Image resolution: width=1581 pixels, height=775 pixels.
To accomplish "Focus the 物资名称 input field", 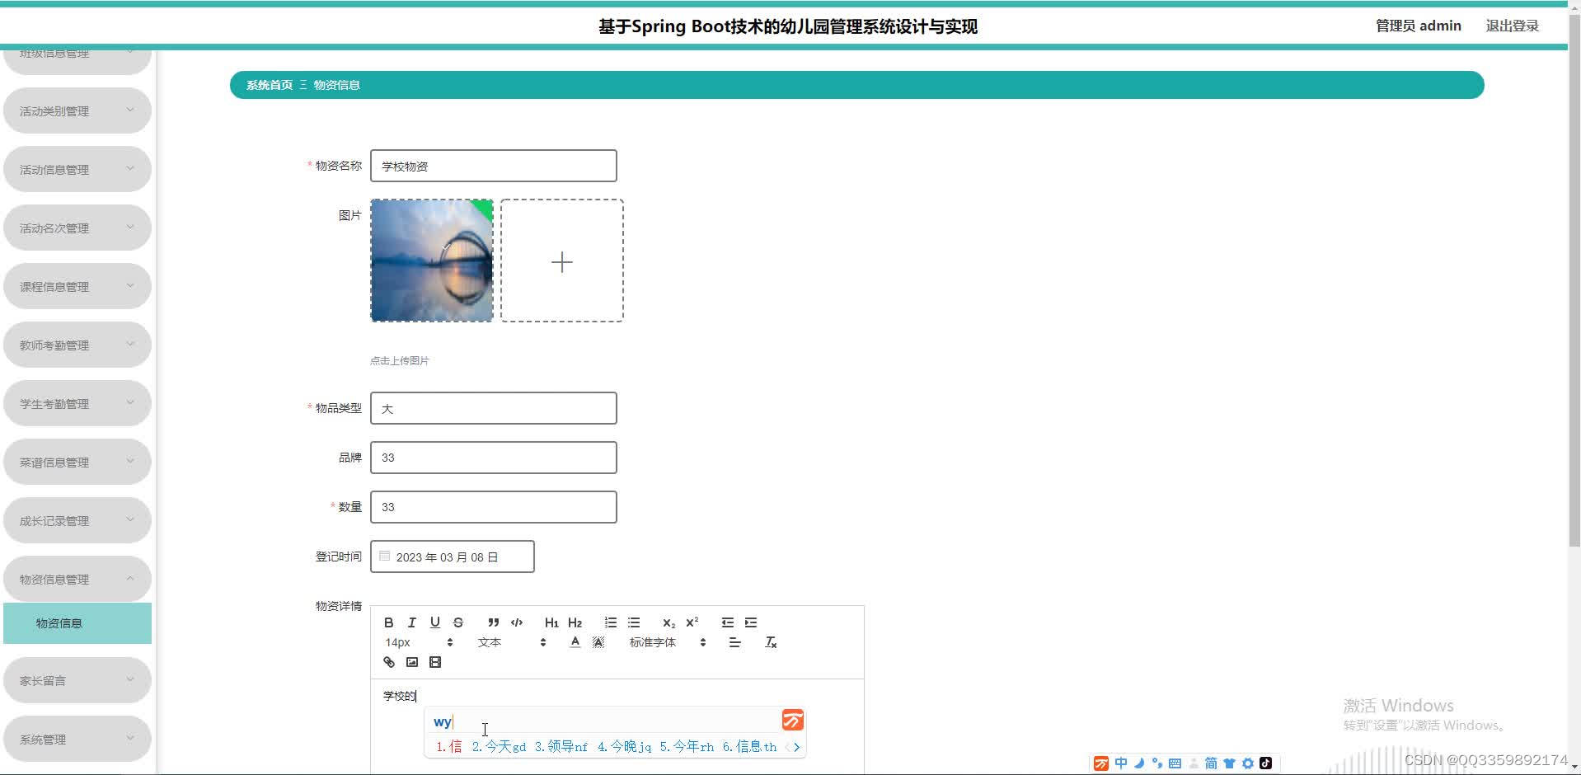I will (494, 166).
